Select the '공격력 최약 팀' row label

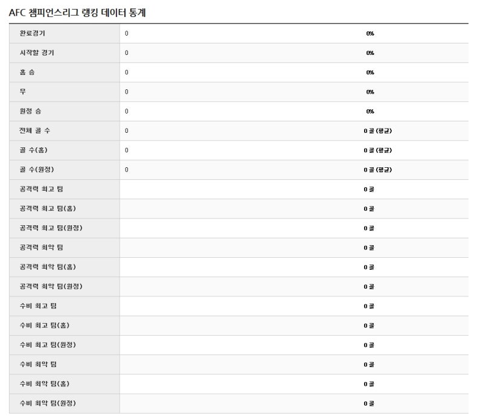(41, 248)
